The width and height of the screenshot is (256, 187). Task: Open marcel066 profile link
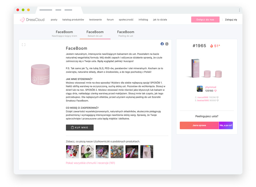pyautogui.click(x=203, y=97)
